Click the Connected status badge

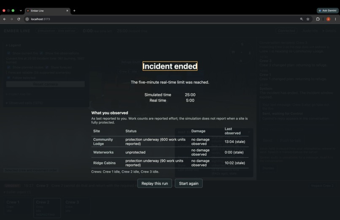[x=286, y=31]
